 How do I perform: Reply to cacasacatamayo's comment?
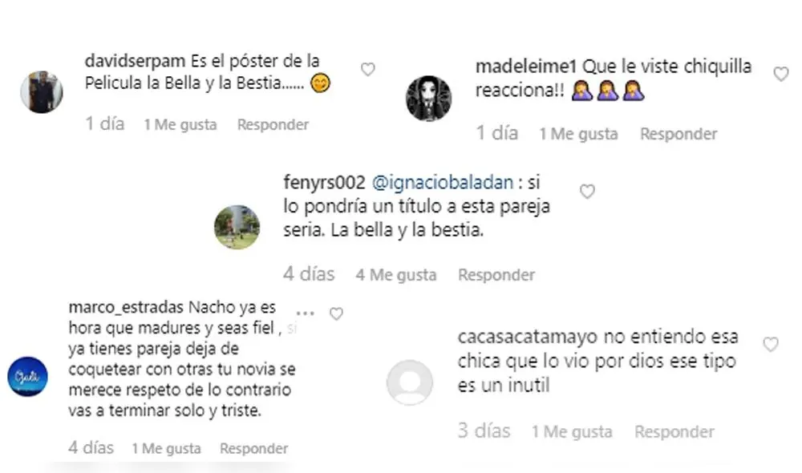click(x=674, y=431)
